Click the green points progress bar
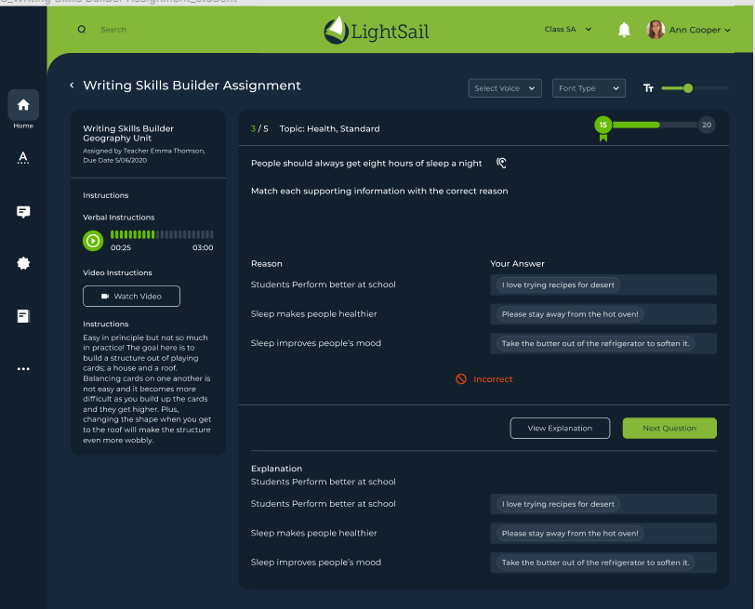Screen dimensions: 755x609 tap(636, 126)
